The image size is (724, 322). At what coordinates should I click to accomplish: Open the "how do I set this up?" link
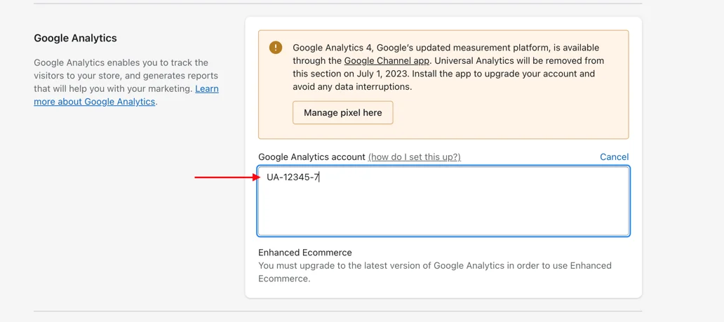click(414, 157)
